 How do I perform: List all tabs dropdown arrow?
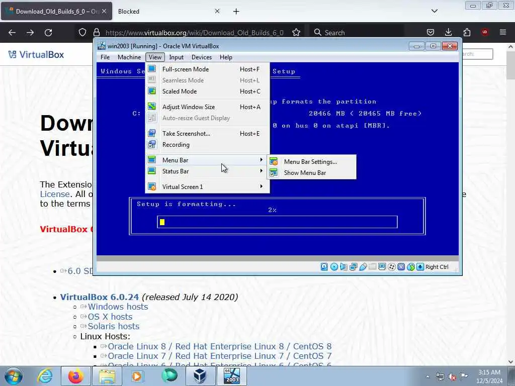pyautogui.click(x=434, y=11)
